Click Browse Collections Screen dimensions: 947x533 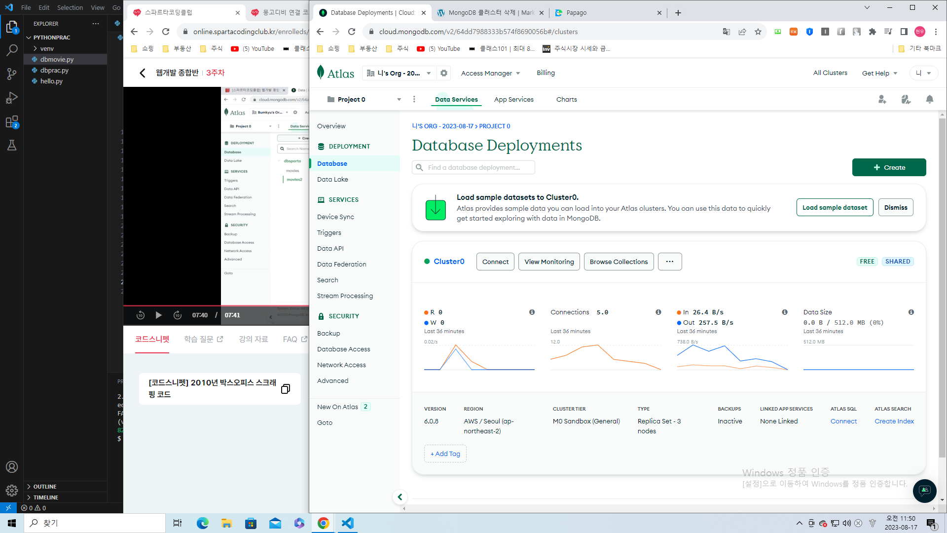click(x=619, y=262)
